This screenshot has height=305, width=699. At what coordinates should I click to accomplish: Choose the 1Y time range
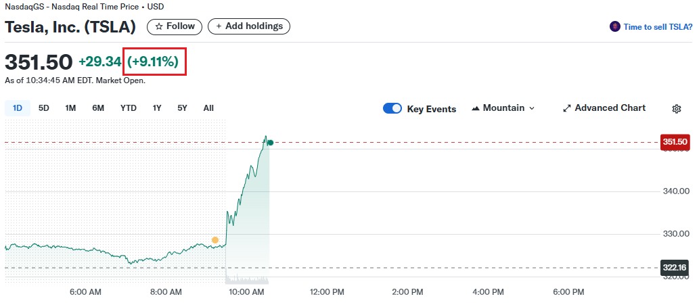coord(157,108)
